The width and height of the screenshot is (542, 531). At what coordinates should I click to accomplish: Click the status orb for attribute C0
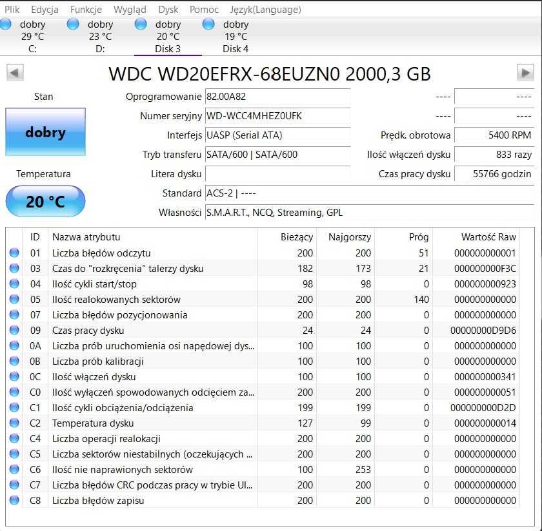tap(14, 392)
